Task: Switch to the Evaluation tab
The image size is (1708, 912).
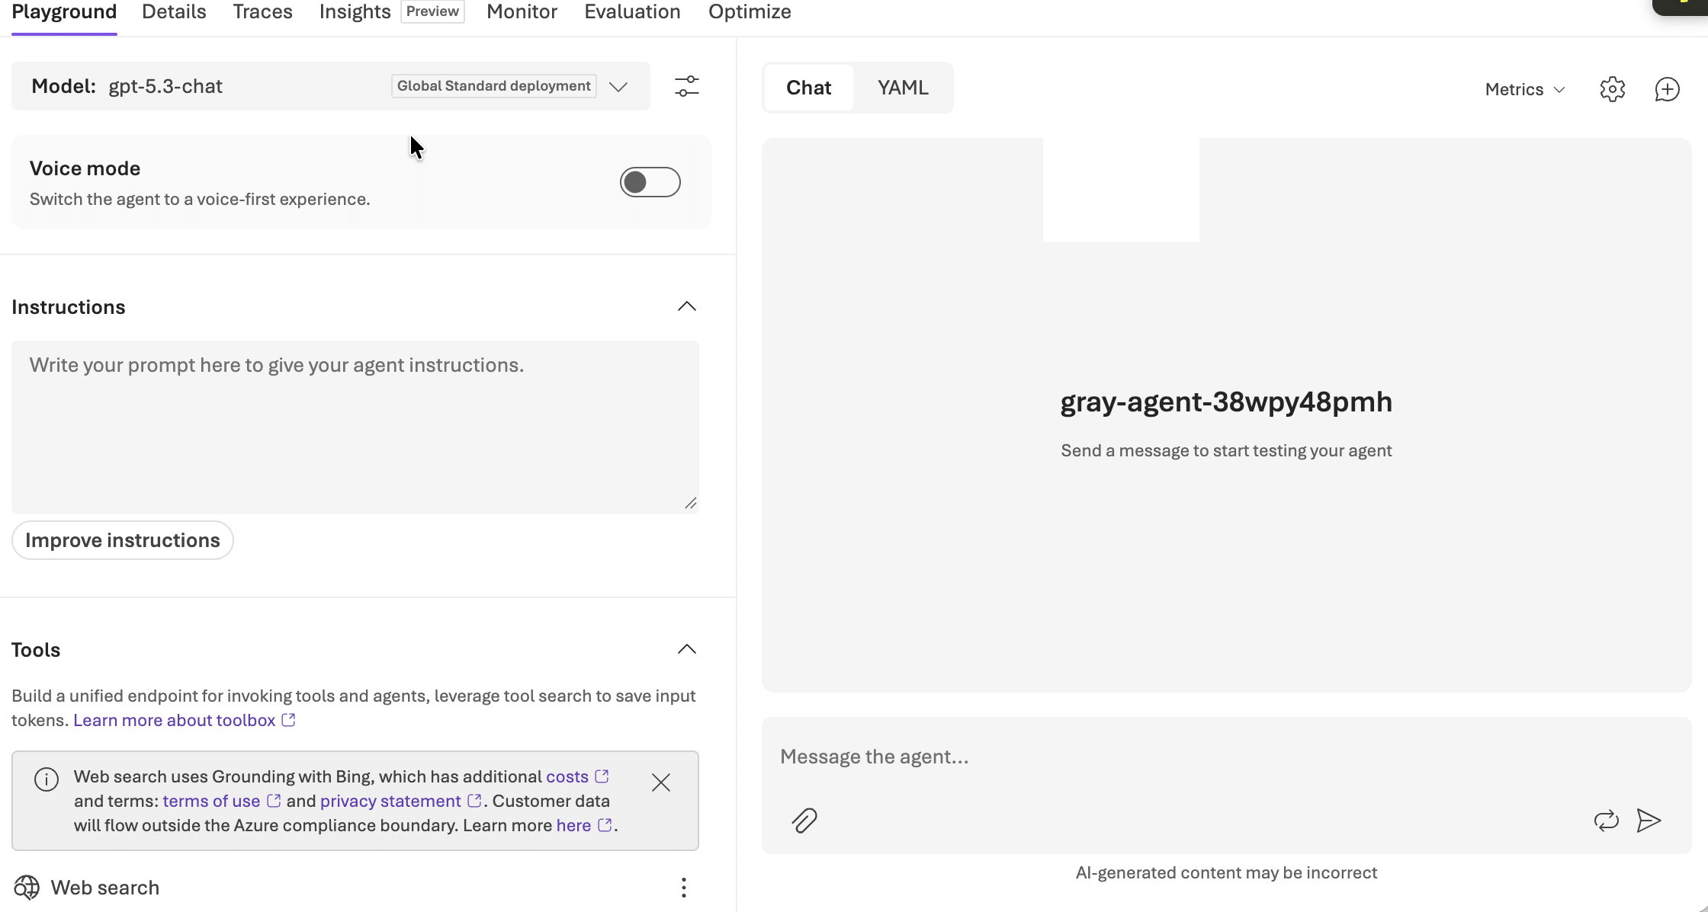Action: coord(632,12)
